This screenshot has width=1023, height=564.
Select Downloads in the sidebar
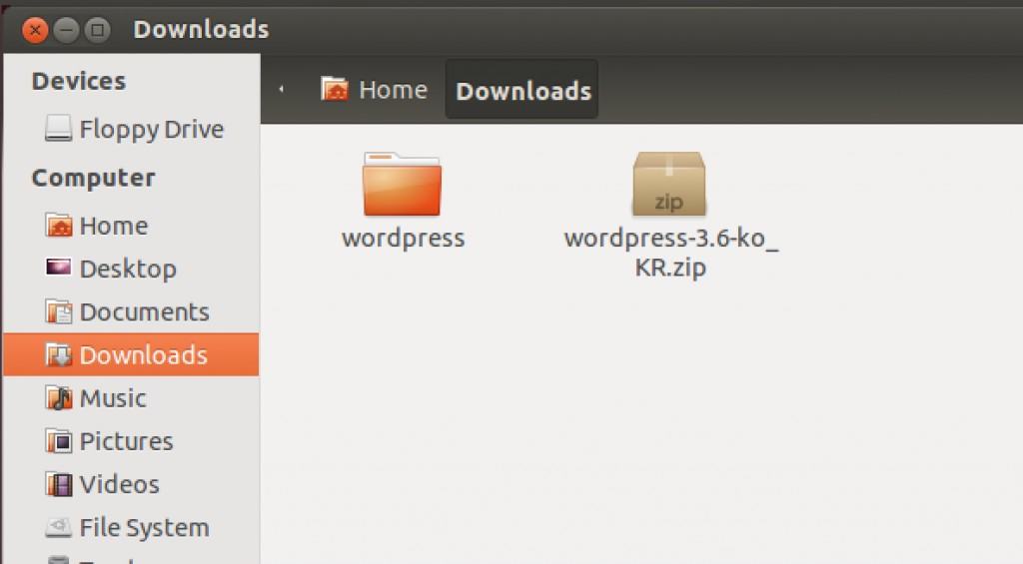point(143,355)
